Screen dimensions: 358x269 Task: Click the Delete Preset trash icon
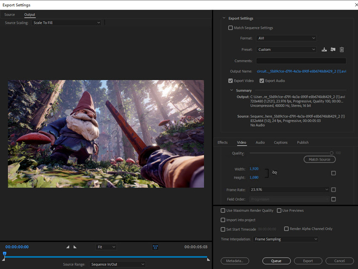342,50
